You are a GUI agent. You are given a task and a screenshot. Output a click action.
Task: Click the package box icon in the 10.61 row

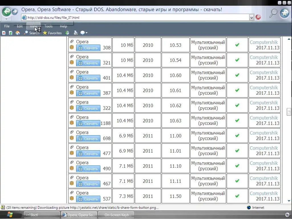coord(72,92)
